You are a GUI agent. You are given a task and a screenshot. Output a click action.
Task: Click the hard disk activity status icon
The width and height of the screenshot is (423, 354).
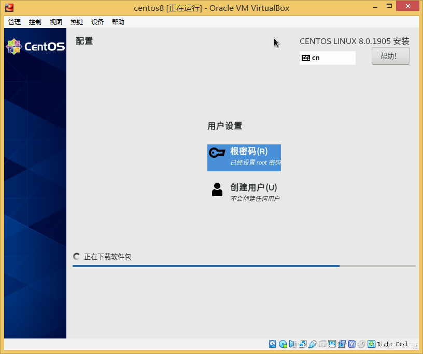pyautogui.click(x=273, y=344)
